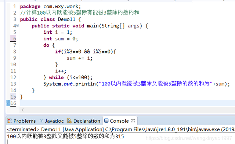This screenshot has width=235, height=144.
Task: Click the if condition 'i%3==0 && i%5==0'
Action: point(87,52)
